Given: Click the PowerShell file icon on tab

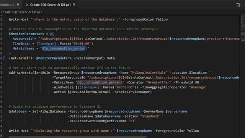Looking at the screenshot, I should (27, 5).
